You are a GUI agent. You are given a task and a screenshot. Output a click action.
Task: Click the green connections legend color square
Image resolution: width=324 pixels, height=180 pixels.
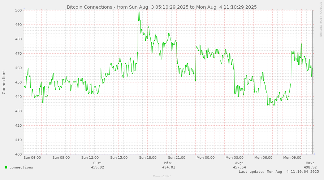pyautogui.click(x=6, y=167)
